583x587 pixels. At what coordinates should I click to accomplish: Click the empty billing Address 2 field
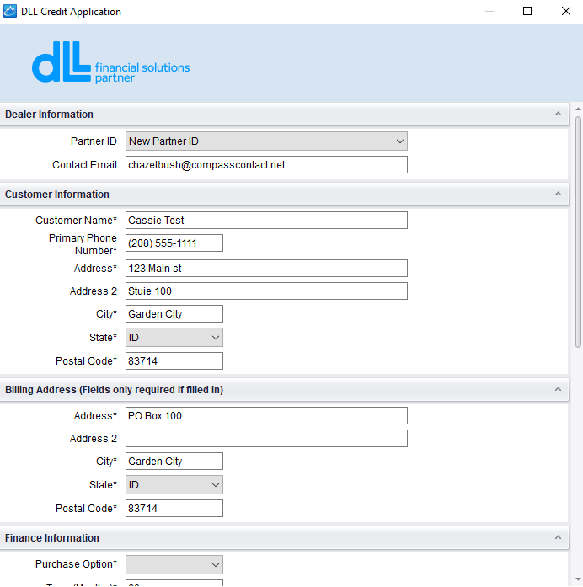coord(266,439)
